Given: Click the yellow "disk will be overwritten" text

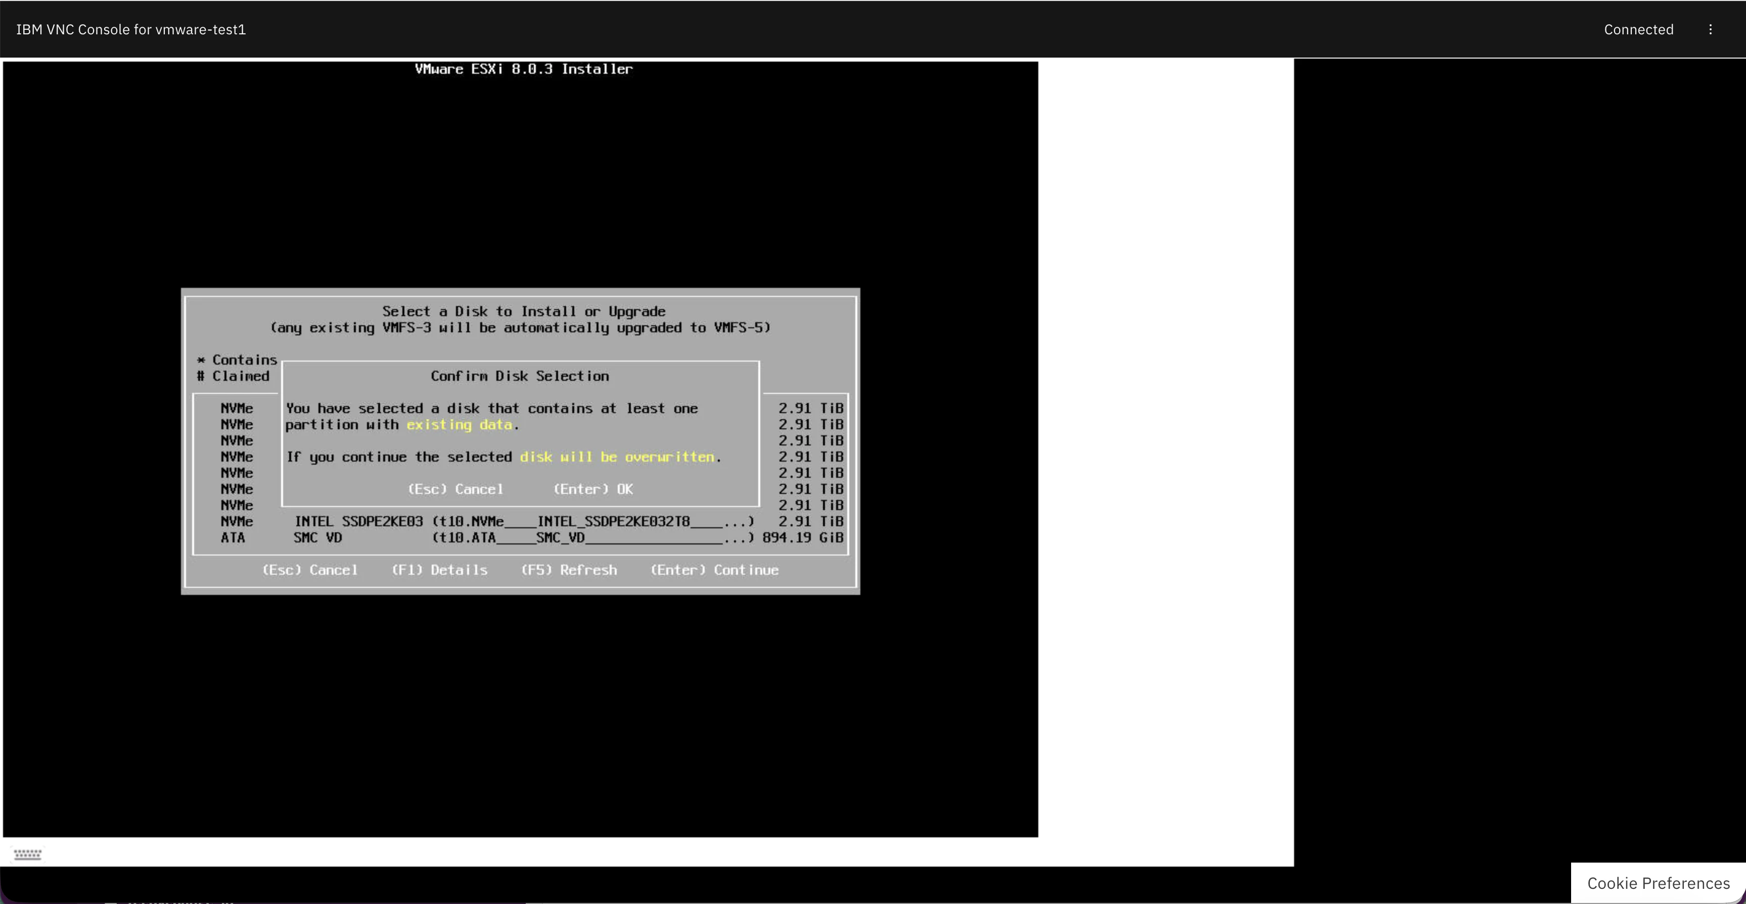Looking at the screenshot, I should tap(618, 457).
